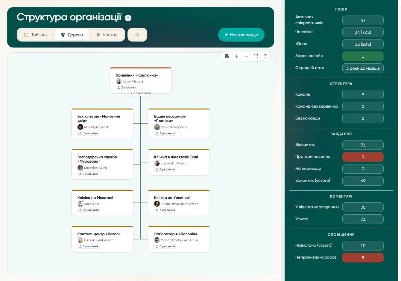Open the Клініка на Урсинові card title
This screenshot has height=281, width=401.
[172, 198]
